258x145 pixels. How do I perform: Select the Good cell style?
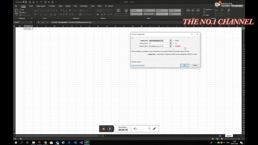point(162,10)
